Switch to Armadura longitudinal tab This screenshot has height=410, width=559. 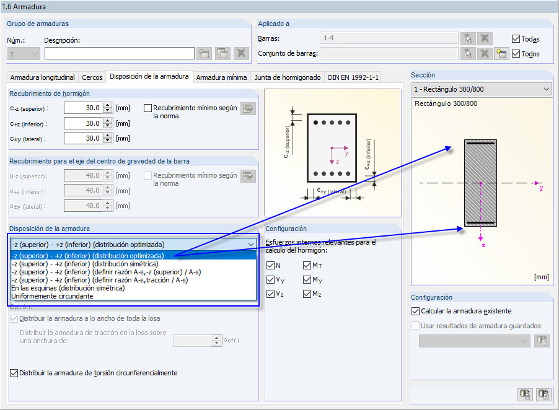click(42, 77)
